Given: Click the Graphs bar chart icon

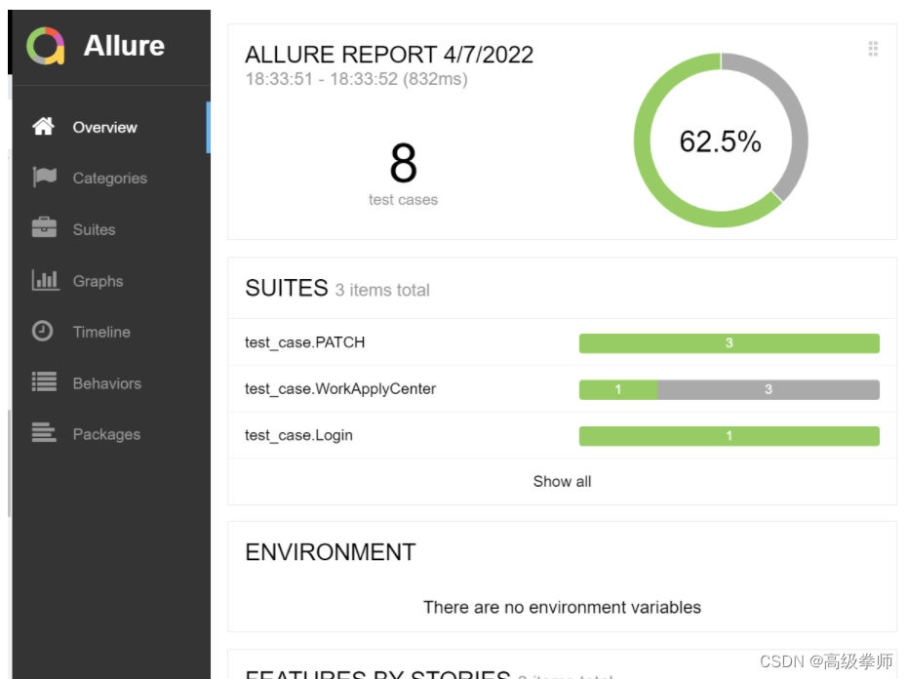Looking at the screenshot, I should click(45, 280).
